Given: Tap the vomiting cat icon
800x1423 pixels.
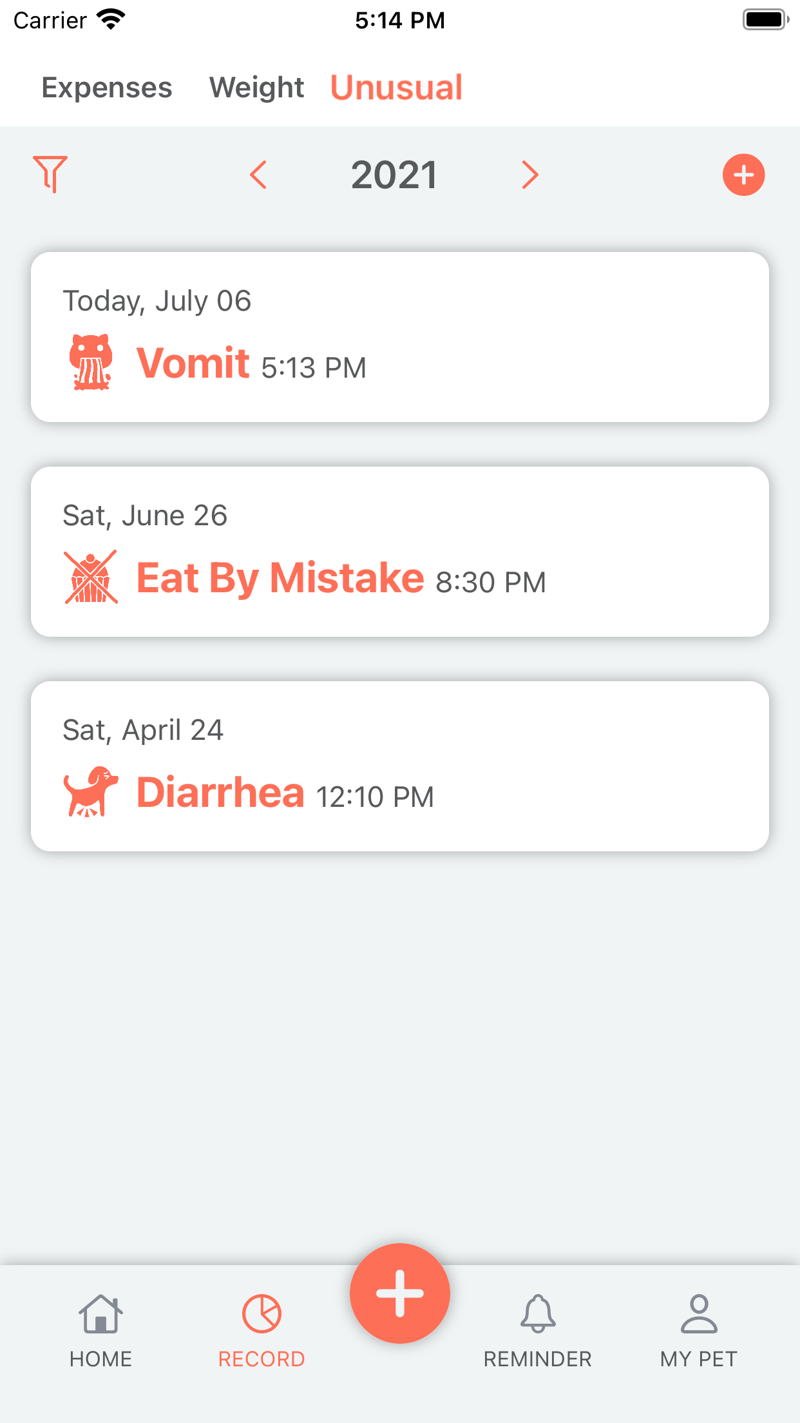Looking at the screenshot, I should point(91,362).
